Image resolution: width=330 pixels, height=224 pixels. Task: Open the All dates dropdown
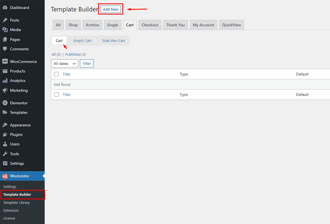64,63
